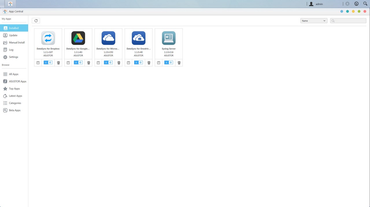The height and width of the screenshot is (207, 370).
Task: Browse ASUSTOR Apps
Action: click(x=14, y=82)
